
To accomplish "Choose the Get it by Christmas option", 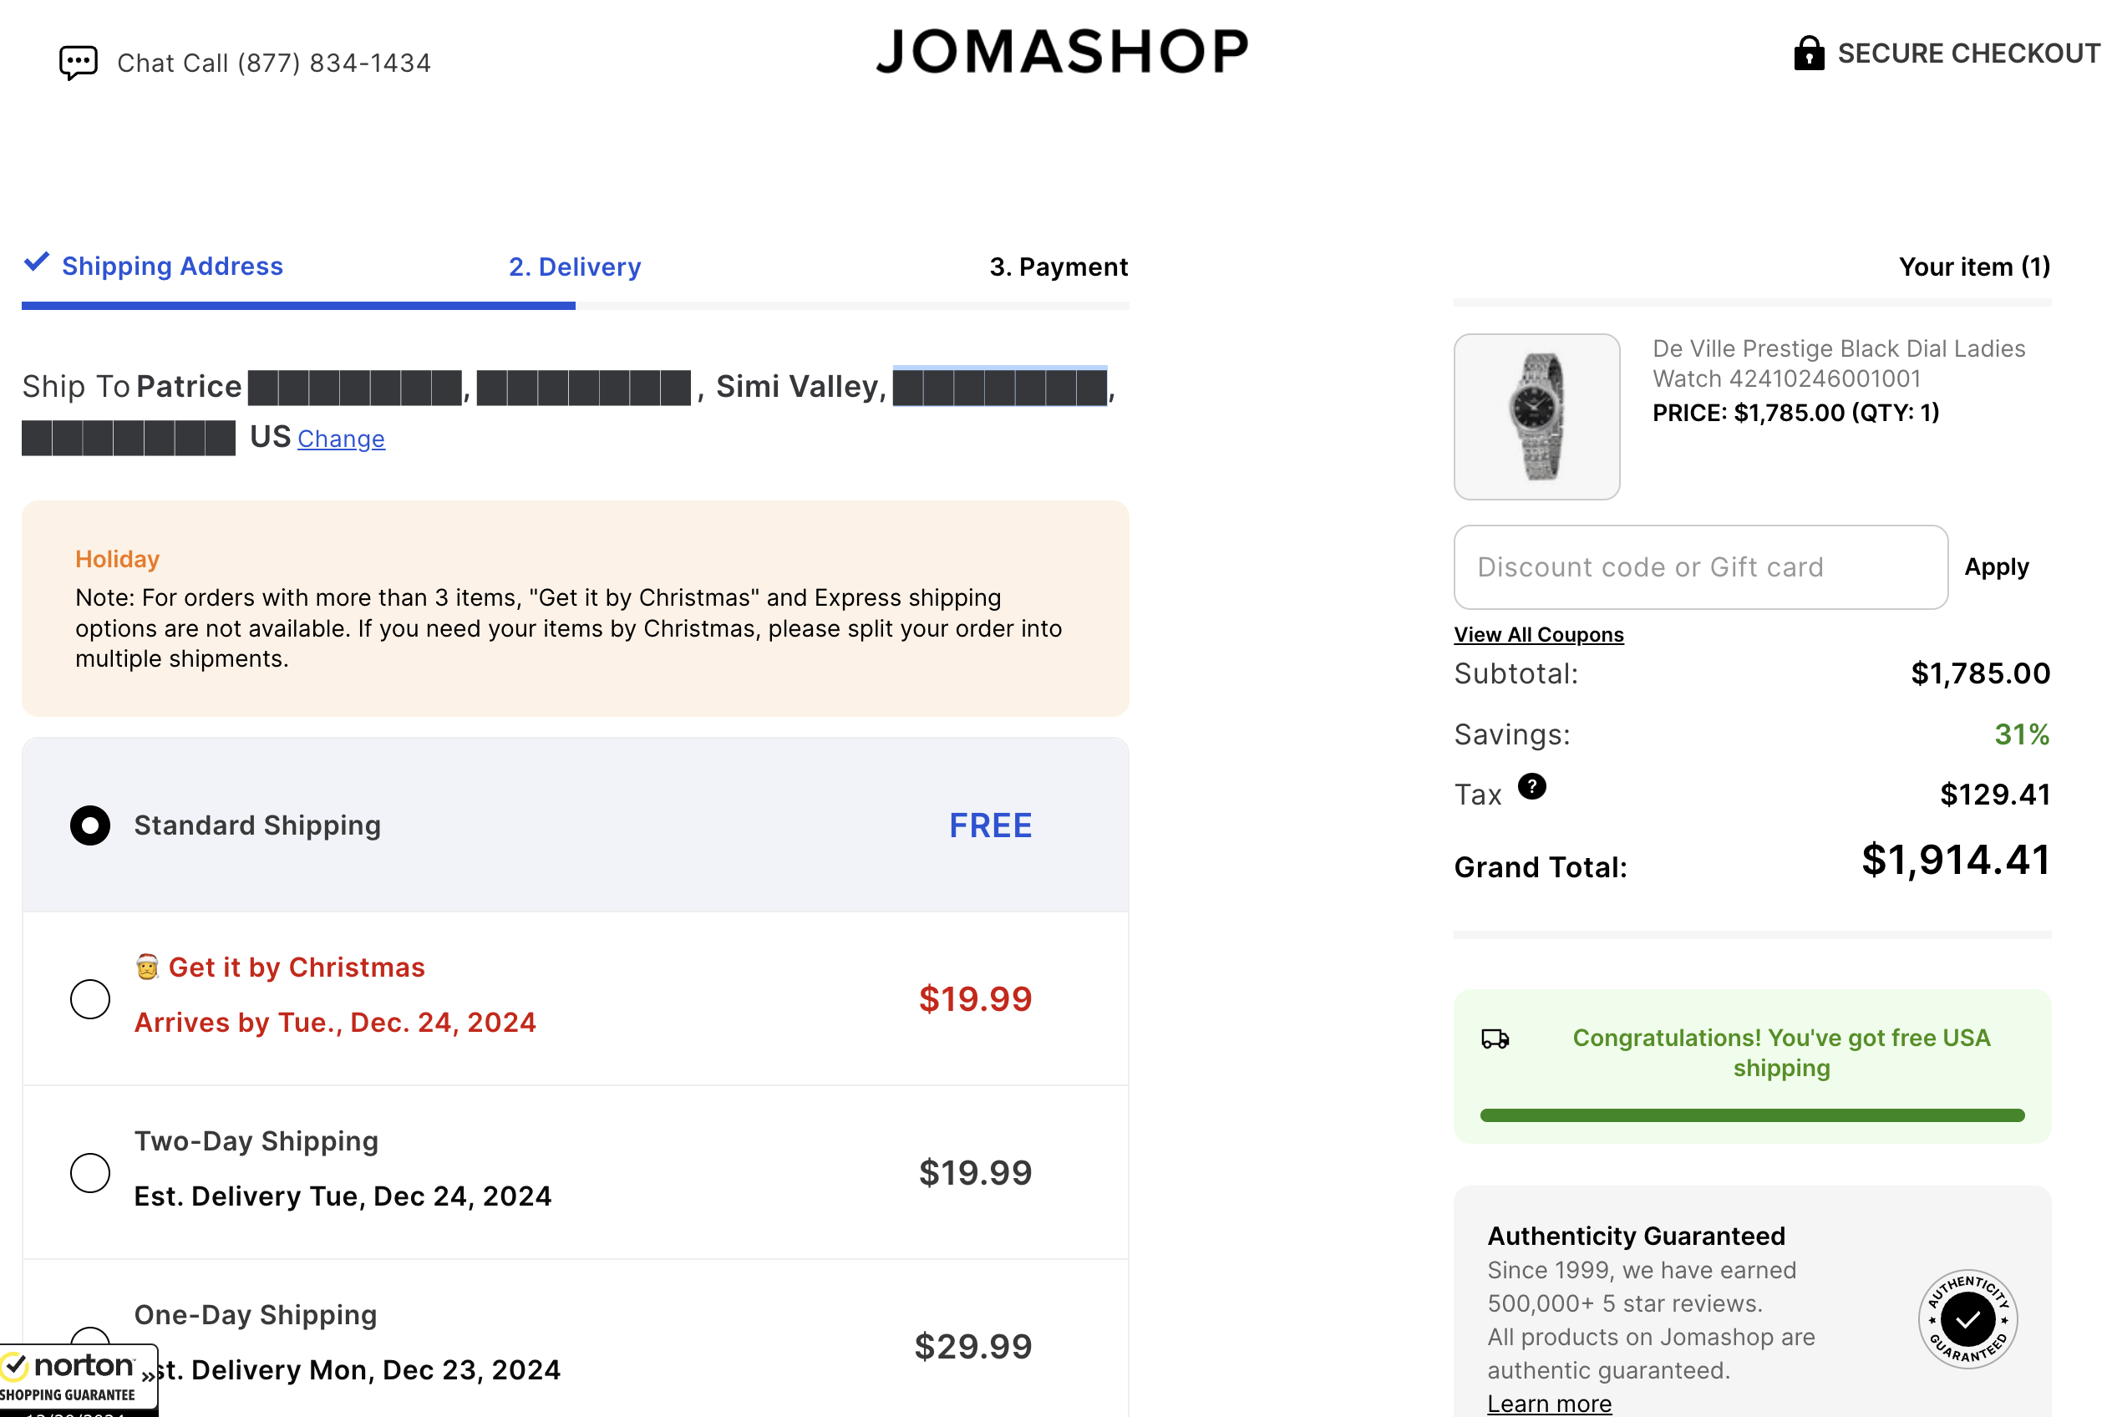I will [x=90, y=998].
